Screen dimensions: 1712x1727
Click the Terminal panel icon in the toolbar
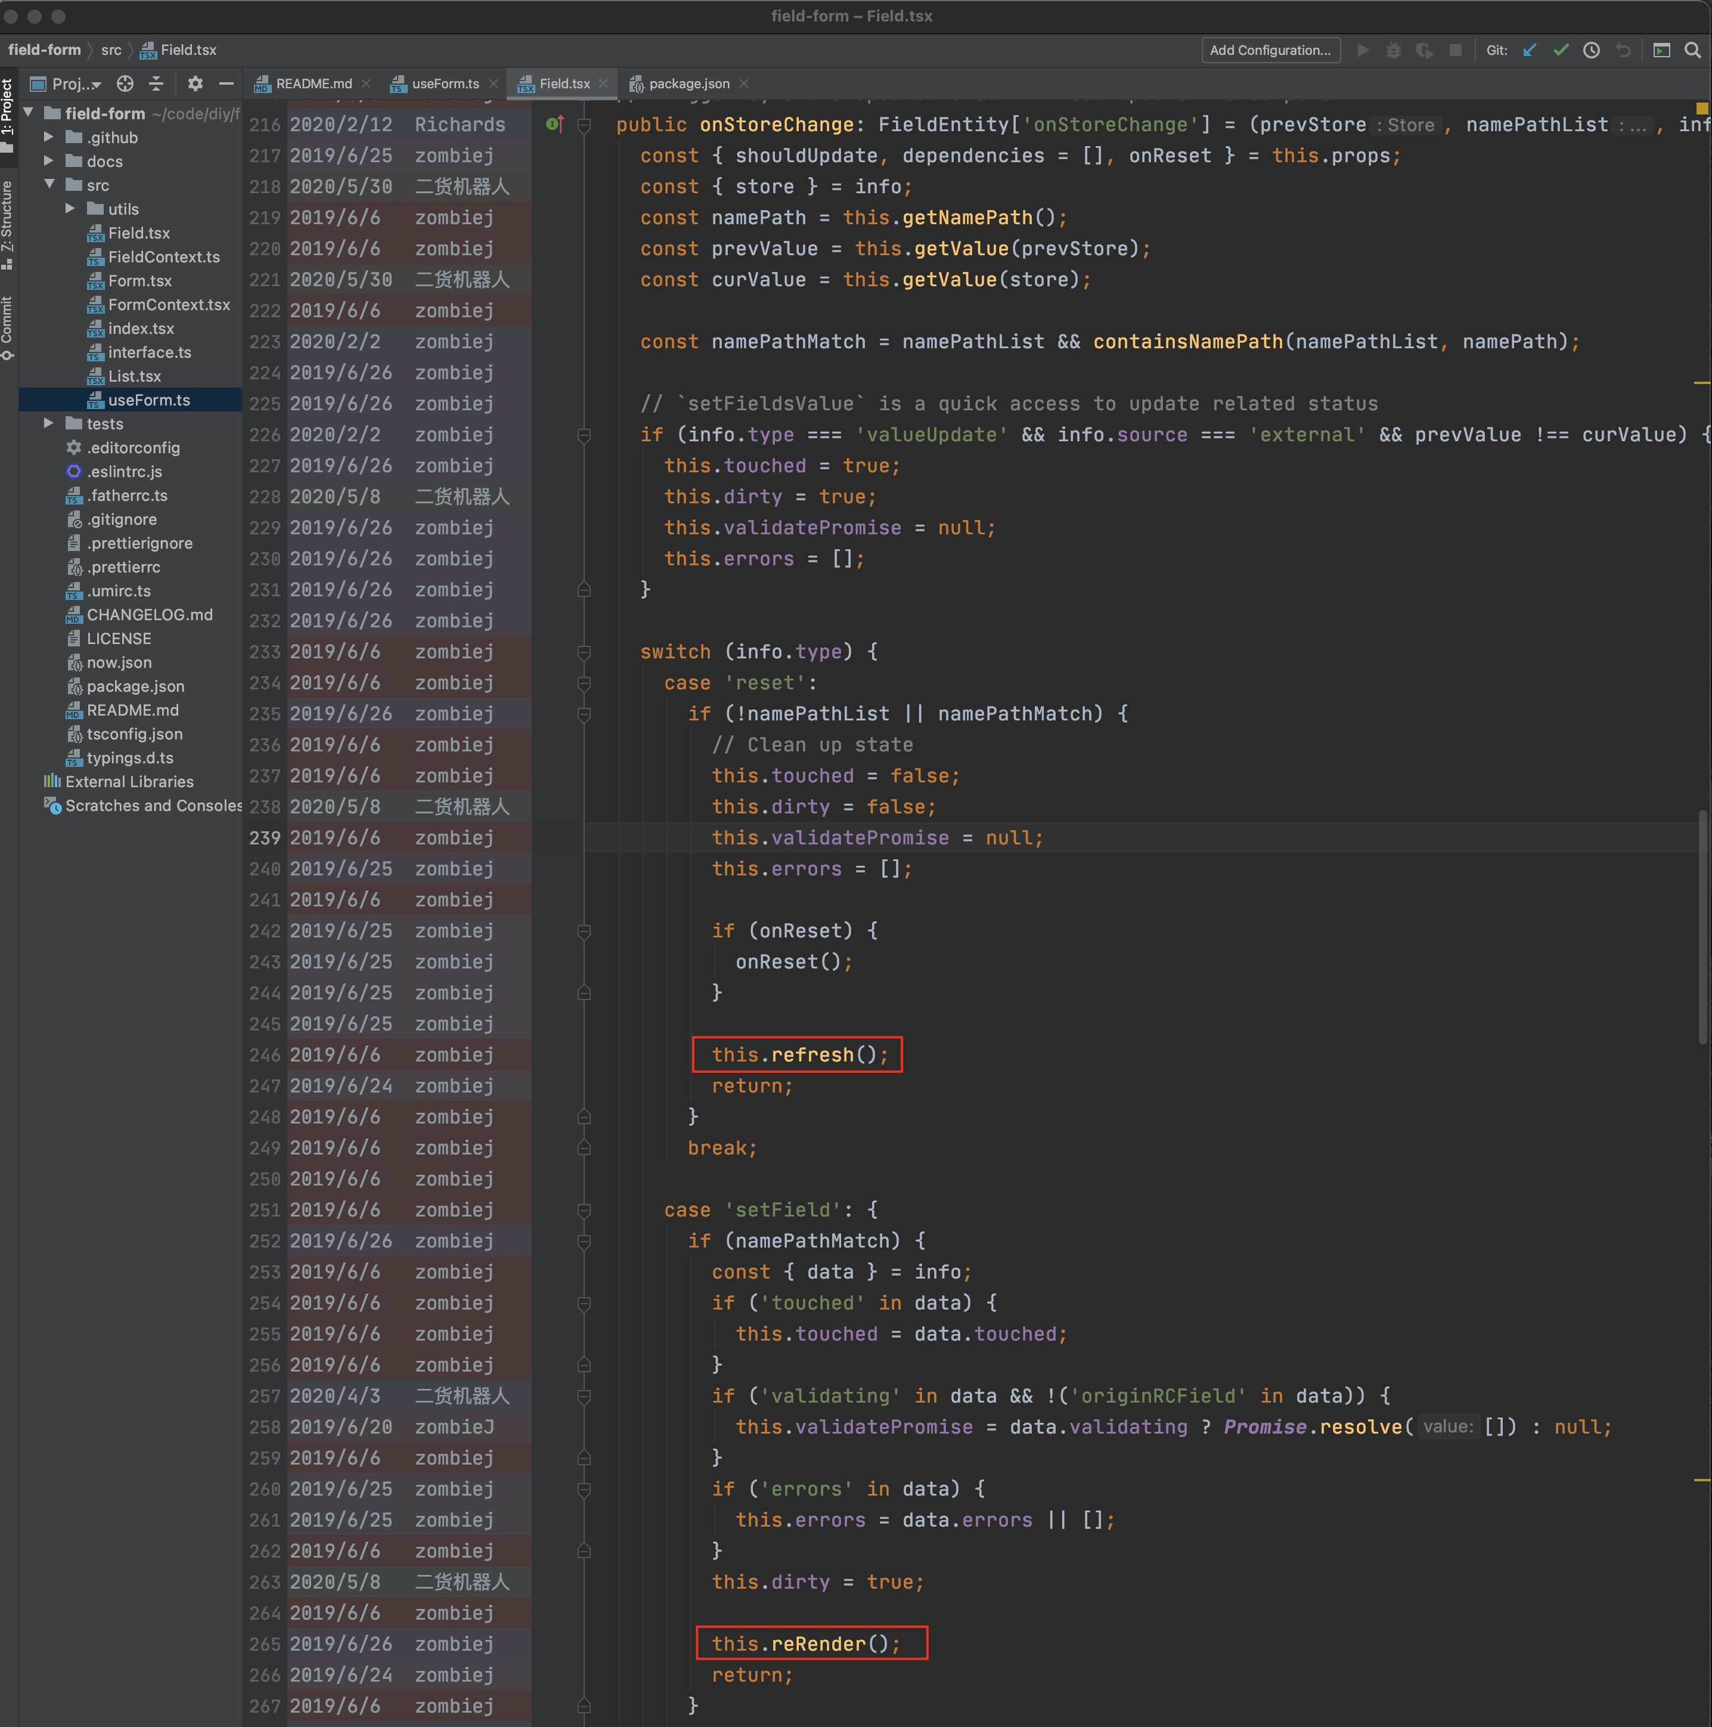[x=1662, y=50]
